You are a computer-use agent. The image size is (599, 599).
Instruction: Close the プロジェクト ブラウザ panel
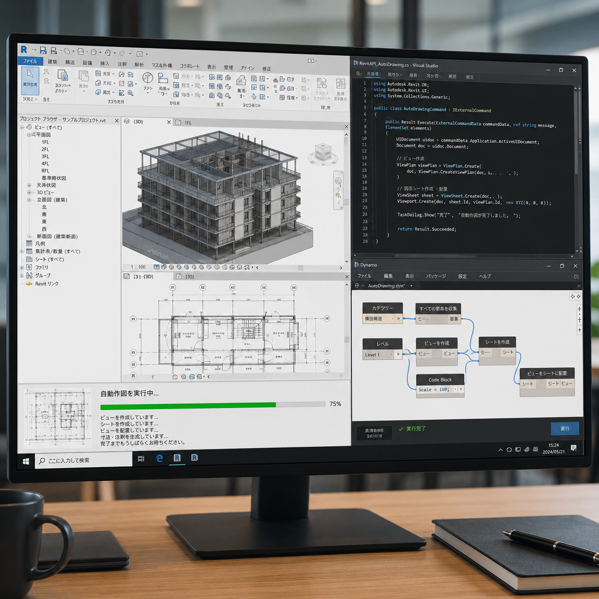(x=117, y=121)
